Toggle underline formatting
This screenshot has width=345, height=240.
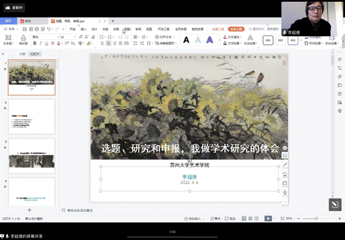pyautogui.click(x=46, y=43)
